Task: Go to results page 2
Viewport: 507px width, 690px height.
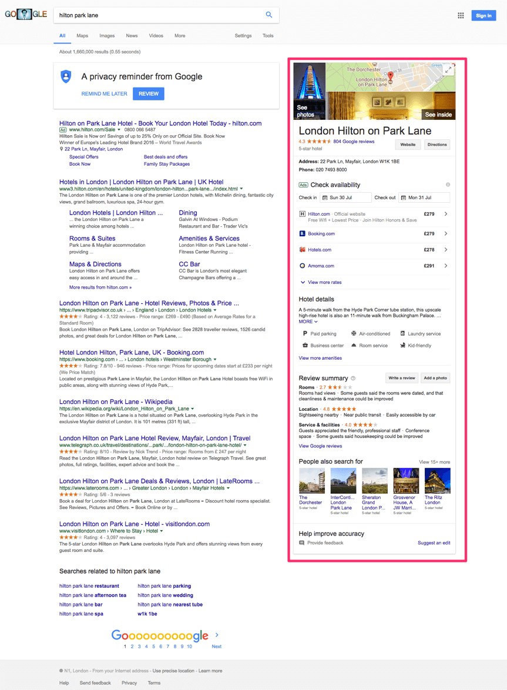Action: point(132,647)
